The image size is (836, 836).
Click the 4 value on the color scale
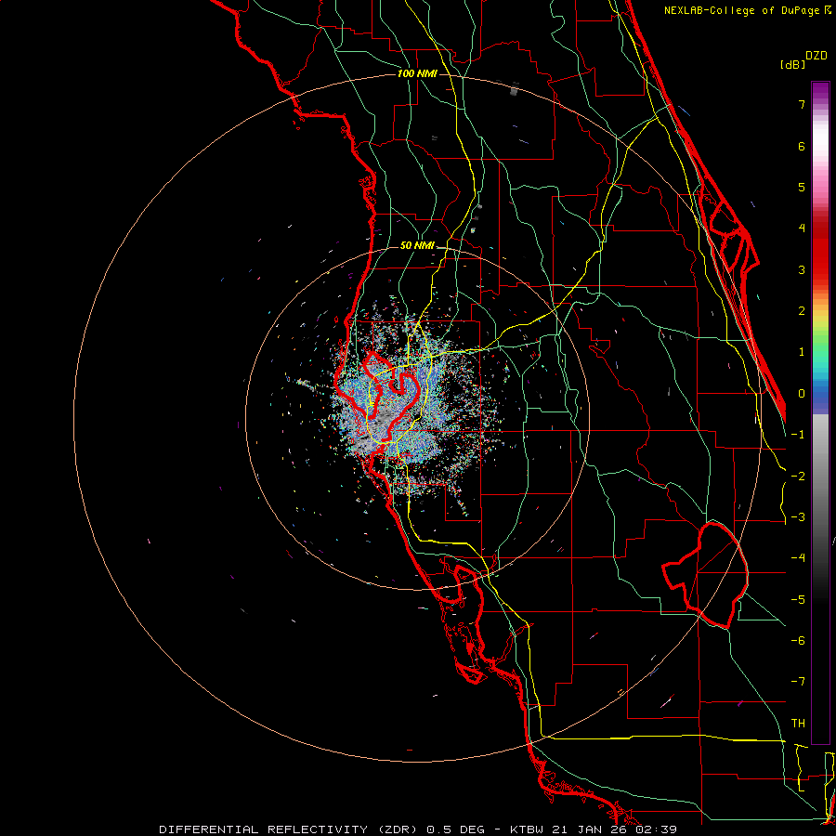[x=802, y=229]
